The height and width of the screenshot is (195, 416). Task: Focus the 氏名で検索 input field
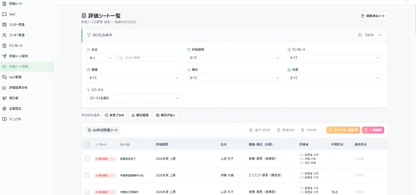click(x=149, y=58)
